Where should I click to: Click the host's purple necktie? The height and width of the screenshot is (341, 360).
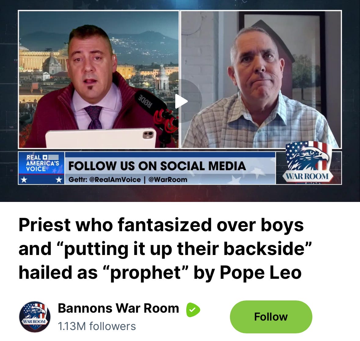[x=94, y=117]
